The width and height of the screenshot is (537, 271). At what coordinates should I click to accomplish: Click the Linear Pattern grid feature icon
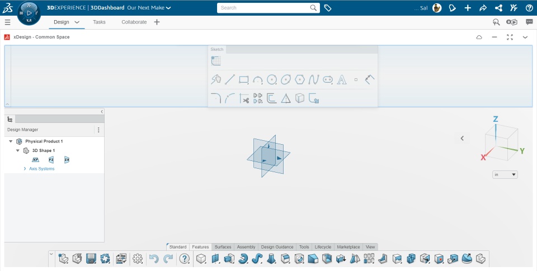click(x=369, y=259)
